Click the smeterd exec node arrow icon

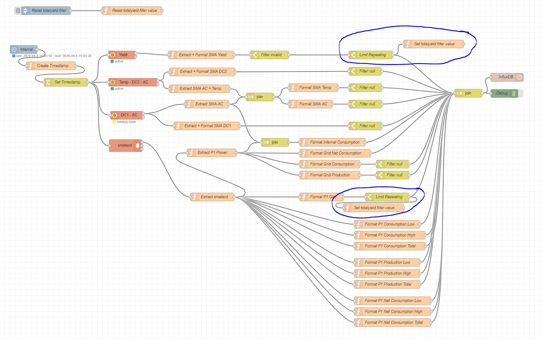click(138, 145)
